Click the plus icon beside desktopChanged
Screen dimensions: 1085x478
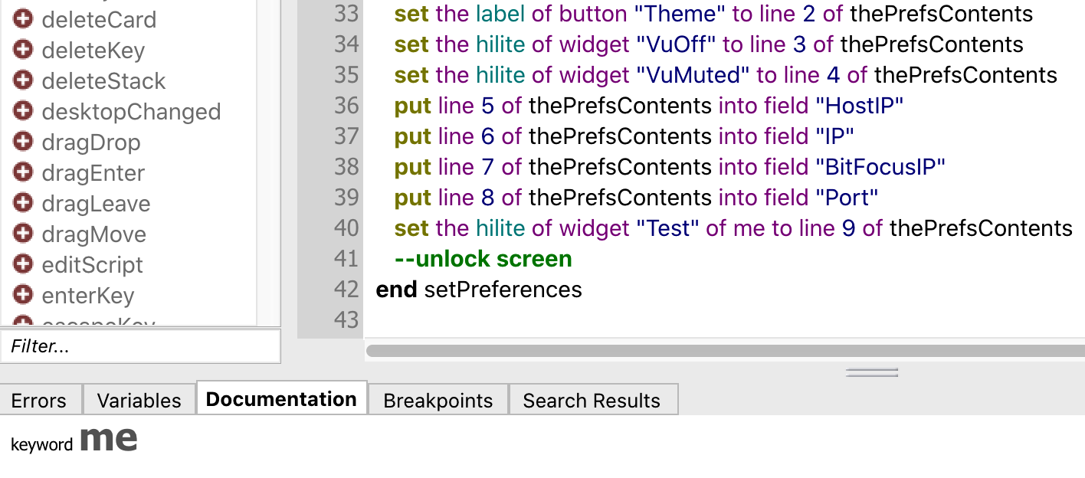click(x=24, y=111)
